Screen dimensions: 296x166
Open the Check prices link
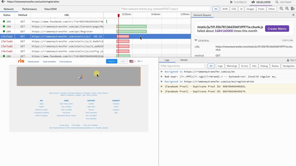(x=33, y=62)
